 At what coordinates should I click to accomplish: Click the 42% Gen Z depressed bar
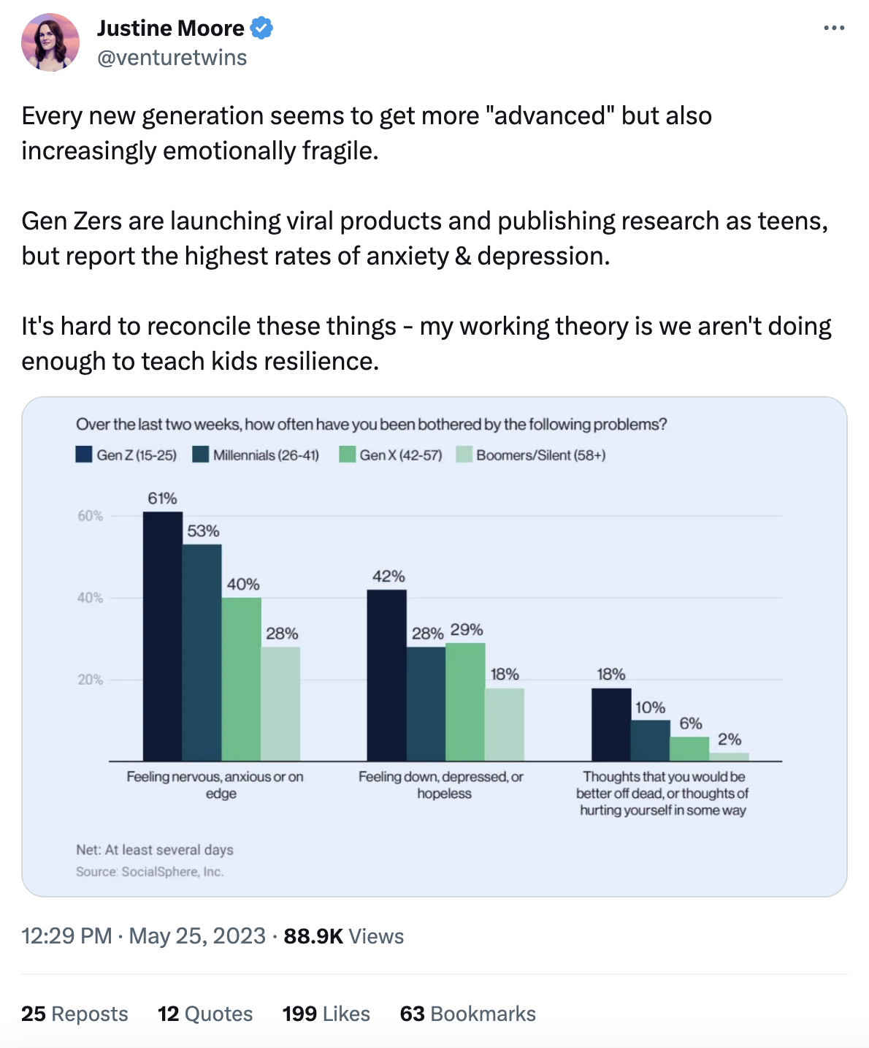[386, 675]
